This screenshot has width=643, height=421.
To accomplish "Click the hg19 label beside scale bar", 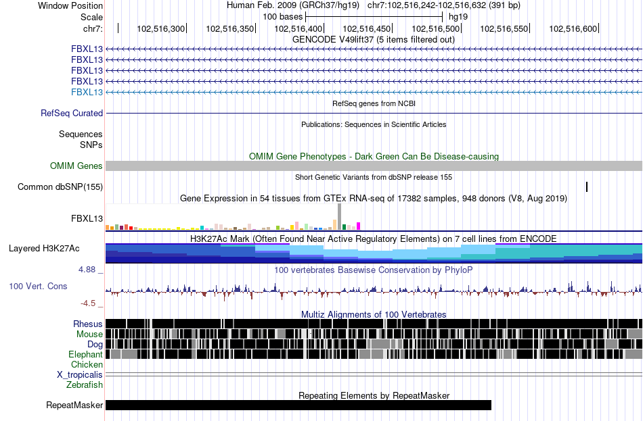I will coord(458,17).
